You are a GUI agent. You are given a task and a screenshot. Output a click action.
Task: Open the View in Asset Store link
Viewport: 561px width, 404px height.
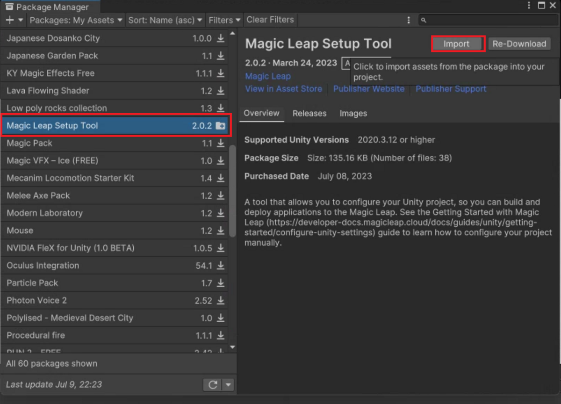(283, 89)
